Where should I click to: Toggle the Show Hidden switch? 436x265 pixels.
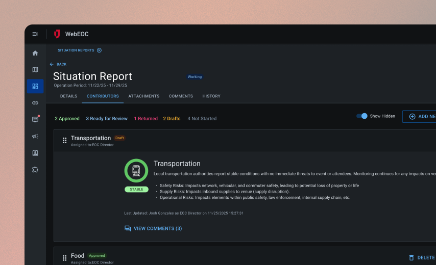tap(362, 116)
